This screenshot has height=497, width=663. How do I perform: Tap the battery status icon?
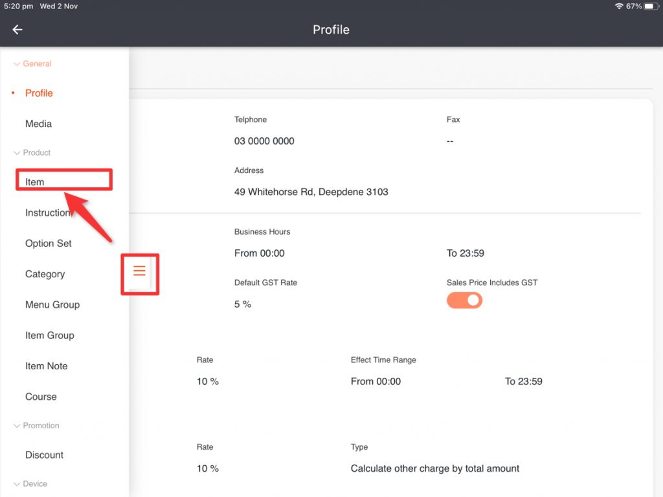650,6
